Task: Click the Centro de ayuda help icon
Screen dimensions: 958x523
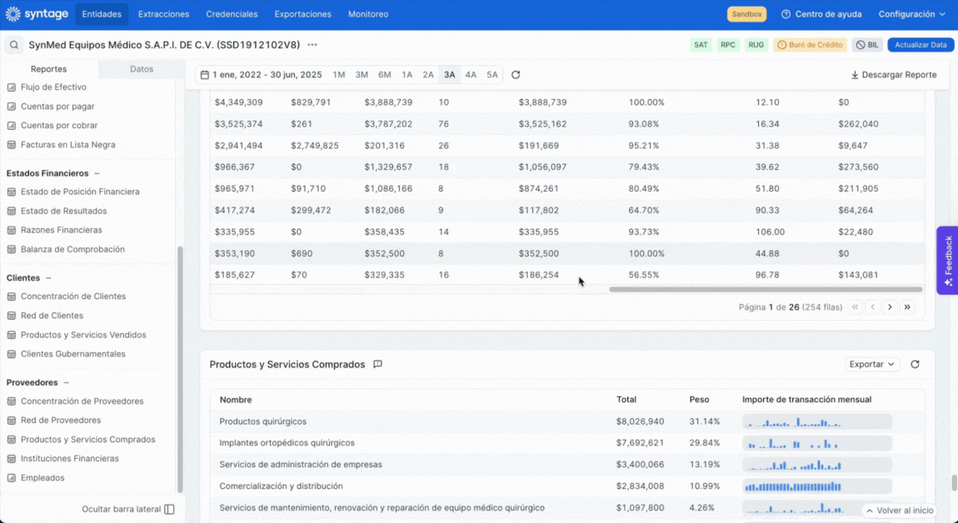Action: 786,14
